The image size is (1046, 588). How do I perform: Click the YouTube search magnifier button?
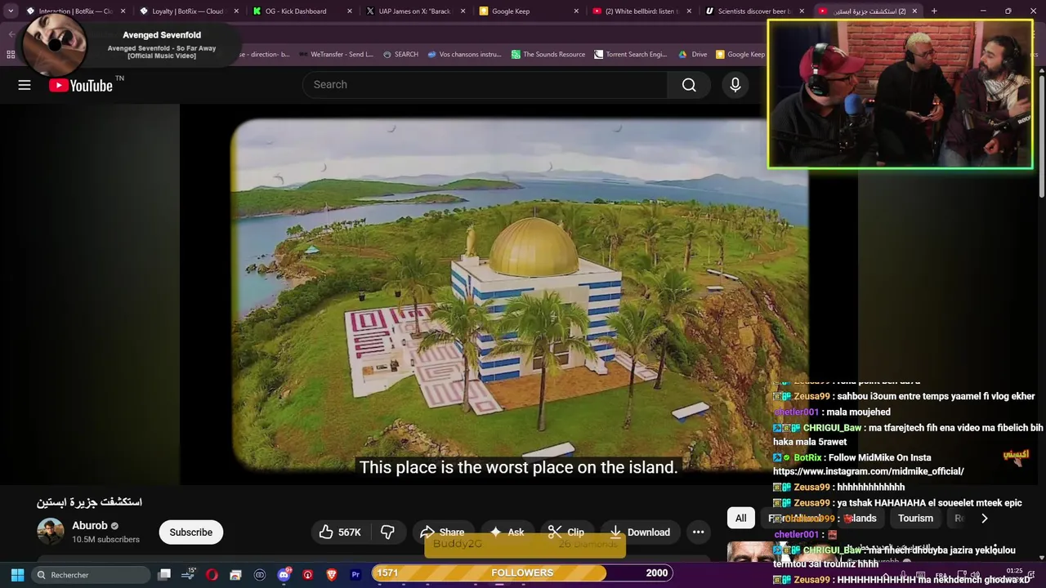click(689, 85)
